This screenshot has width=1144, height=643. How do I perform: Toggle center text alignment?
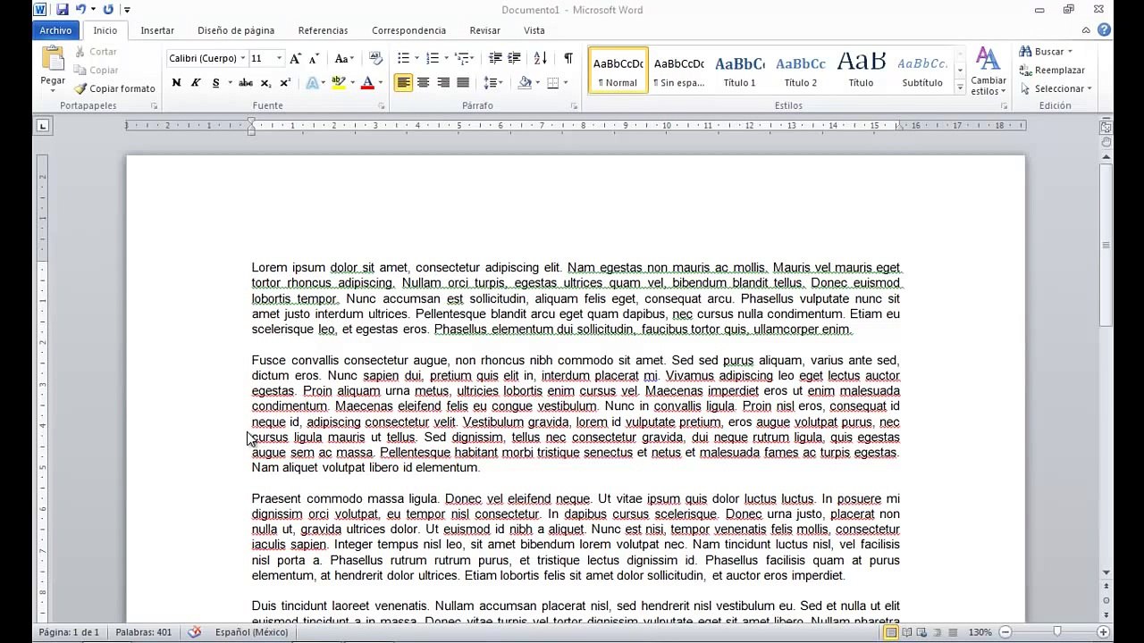(x=424, y=83)
